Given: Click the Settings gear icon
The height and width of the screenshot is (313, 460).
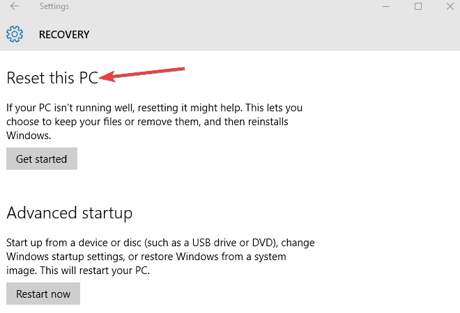Looking at the screenshot, I should pos(15,34).
